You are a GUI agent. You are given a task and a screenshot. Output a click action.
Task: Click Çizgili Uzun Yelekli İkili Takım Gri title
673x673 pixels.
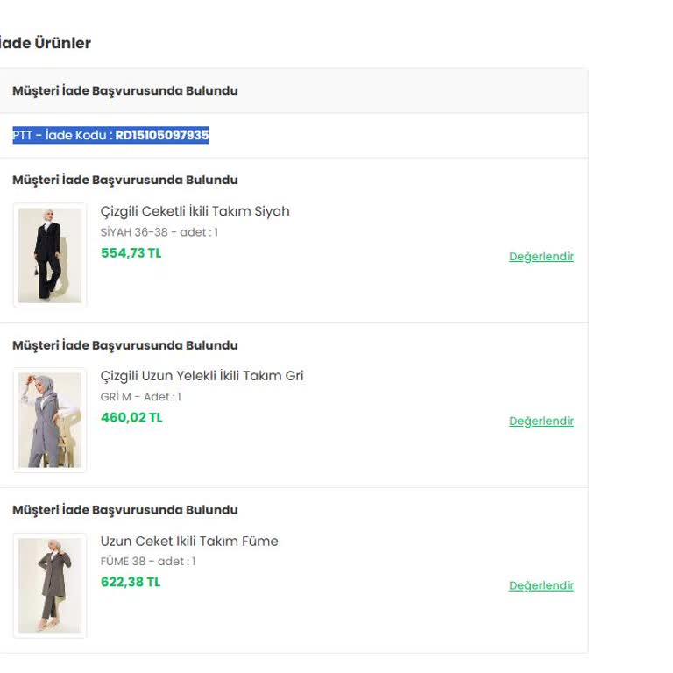tap(202, 376)
